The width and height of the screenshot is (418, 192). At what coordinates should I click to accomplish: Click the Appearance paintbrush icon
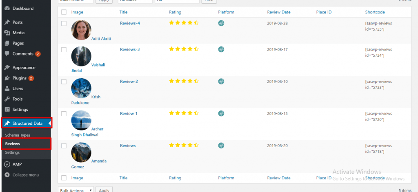click(7, 67)
